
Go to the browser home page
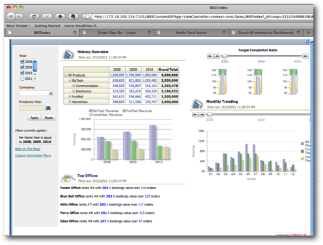[60, 16]
